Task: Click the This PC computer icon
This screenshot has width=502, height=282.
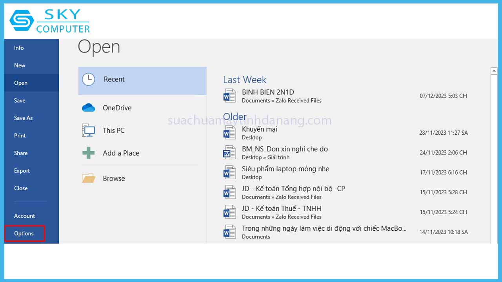Action: [89, 130]
